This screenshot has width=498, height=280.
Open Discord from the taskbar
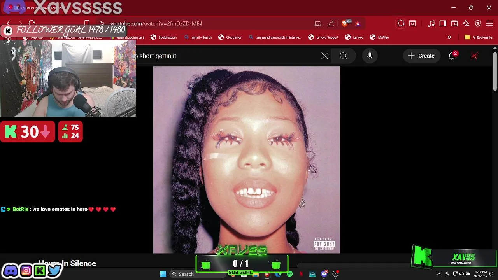(x=324, y=274)
